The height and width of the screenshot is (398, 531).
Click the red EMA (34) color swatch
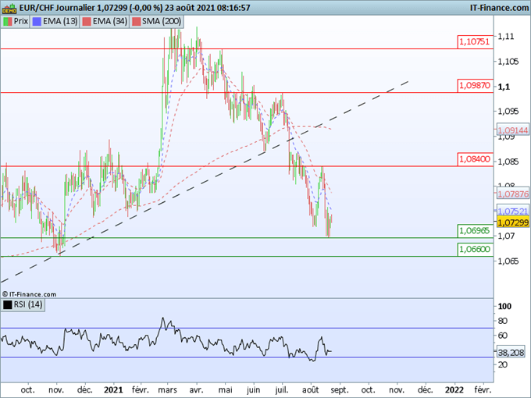[x=87, y=22]
